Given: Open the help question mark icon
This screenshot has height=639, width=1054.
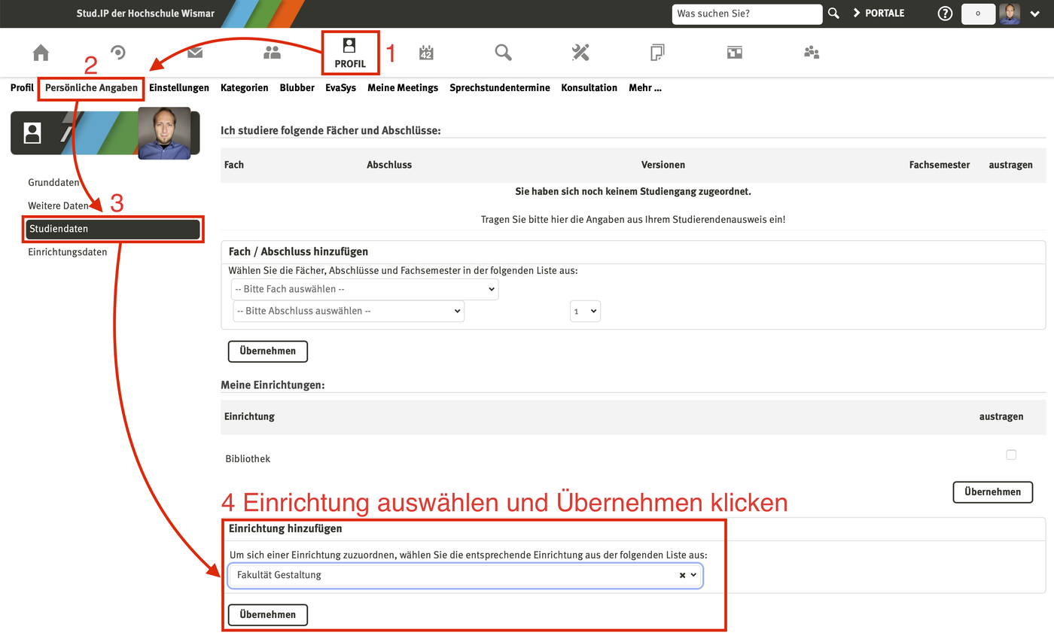Looking at the screenshot, I should pyautogui.click(x=944, y=13).
